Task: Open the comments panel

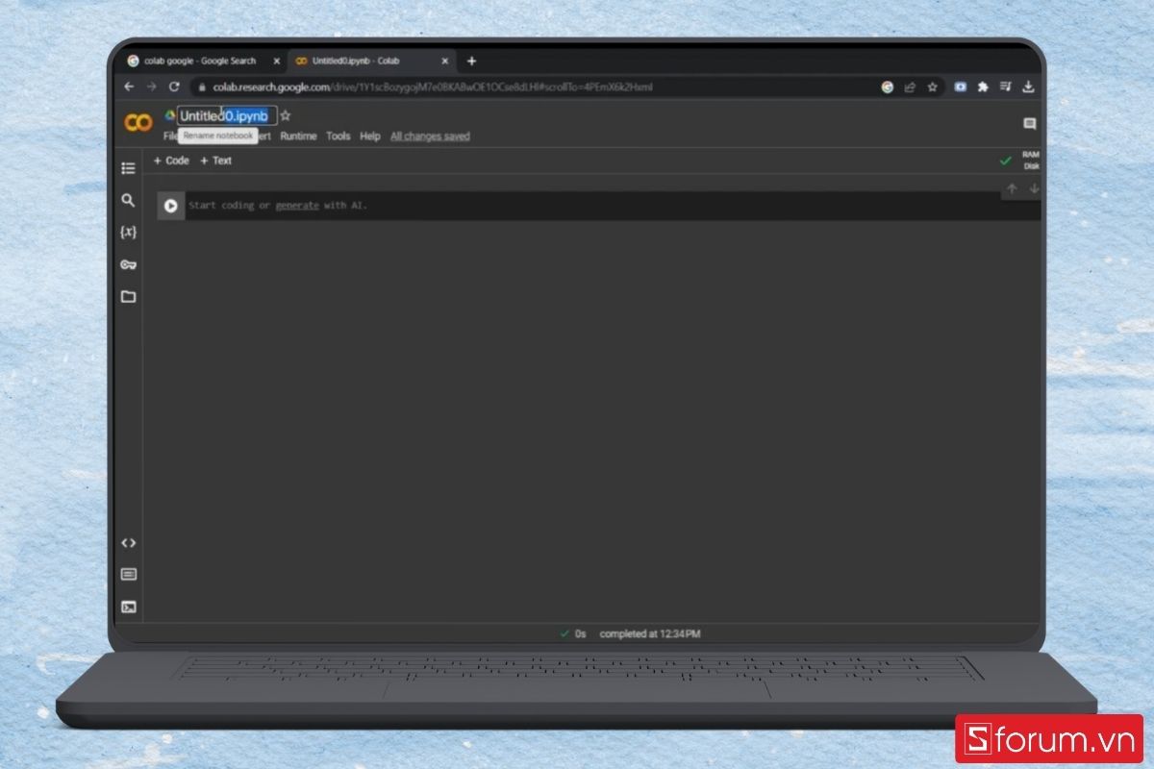Action: coord(1030,124)
